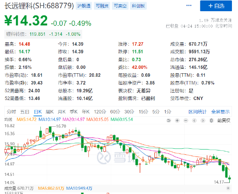Move chart left with left-arrow icon
238x194 pixels.
[x=194, y=121]
